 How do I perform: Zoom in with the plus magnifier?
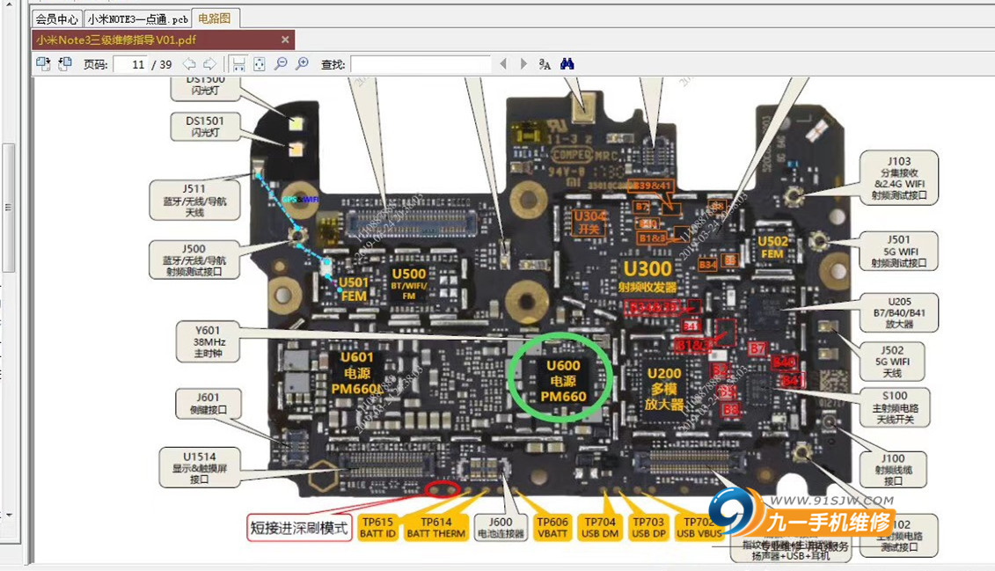click(x=302, y=63)
